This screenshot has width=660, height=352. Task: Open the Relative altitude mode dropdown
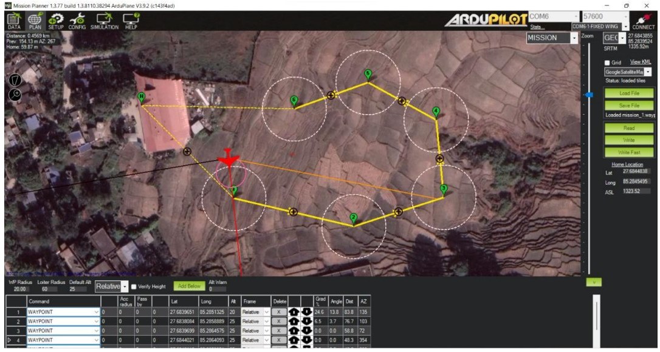coord(112,286)
